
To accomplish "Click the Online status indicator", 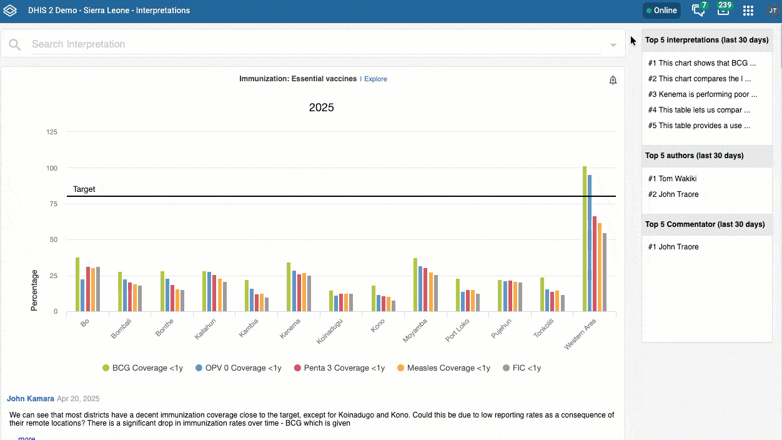I will point(661,11).
